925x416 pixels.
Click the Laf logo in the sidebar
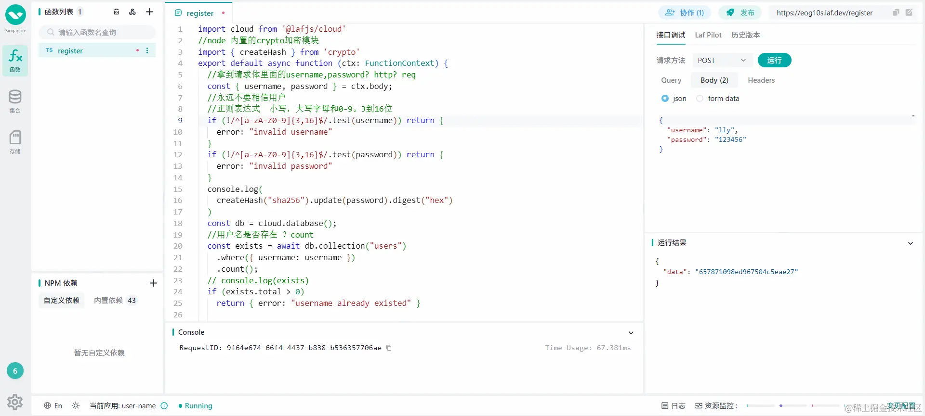[15, 15]
